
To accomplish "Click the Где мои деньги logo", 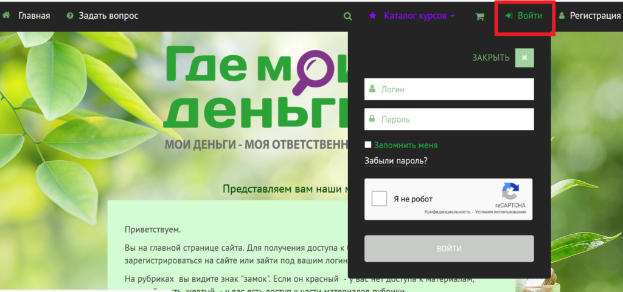I will click(x=256, y=86).
